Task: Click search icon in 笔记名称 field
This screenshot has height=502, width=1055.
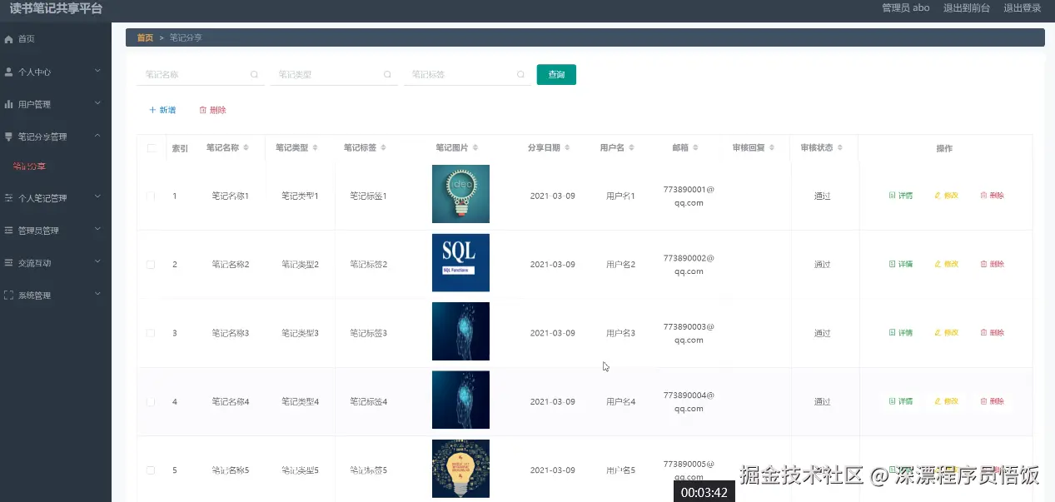Action: coord(254,74)
